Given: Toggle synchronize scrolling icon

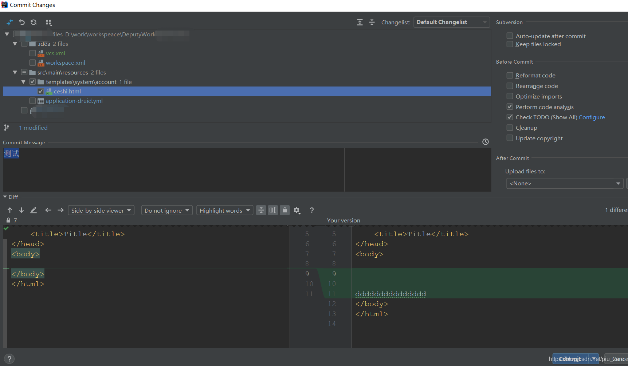Looking at the screenshot, I should point(273,210).
